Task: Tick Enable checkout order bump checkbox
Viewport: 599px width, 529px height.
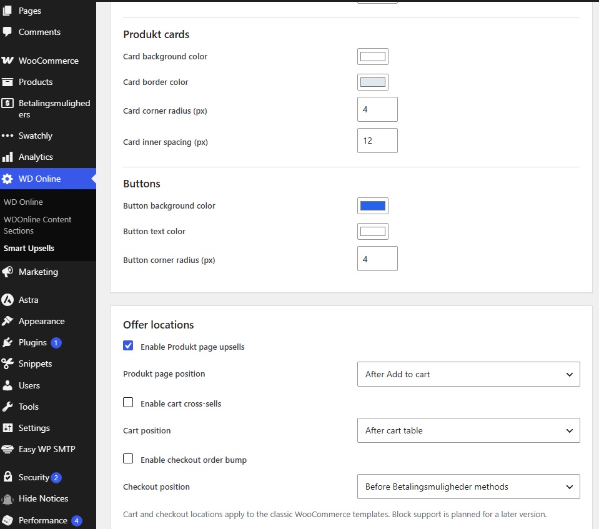Action: [128, 458]
